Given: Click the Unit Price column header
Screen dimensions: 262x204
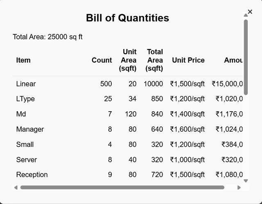Looking at the screenshot, I should tap(188, 60).
